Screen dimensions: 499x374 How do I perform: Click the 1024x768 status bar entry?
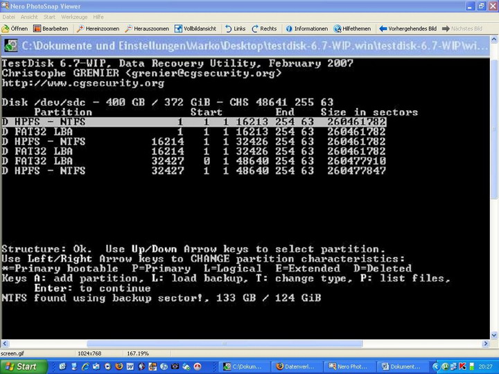pyautogui.click(x=89, y=353)
